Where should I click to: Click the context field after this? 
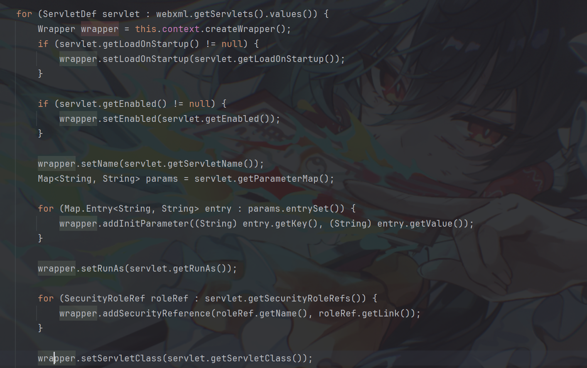tap(181, 29)
